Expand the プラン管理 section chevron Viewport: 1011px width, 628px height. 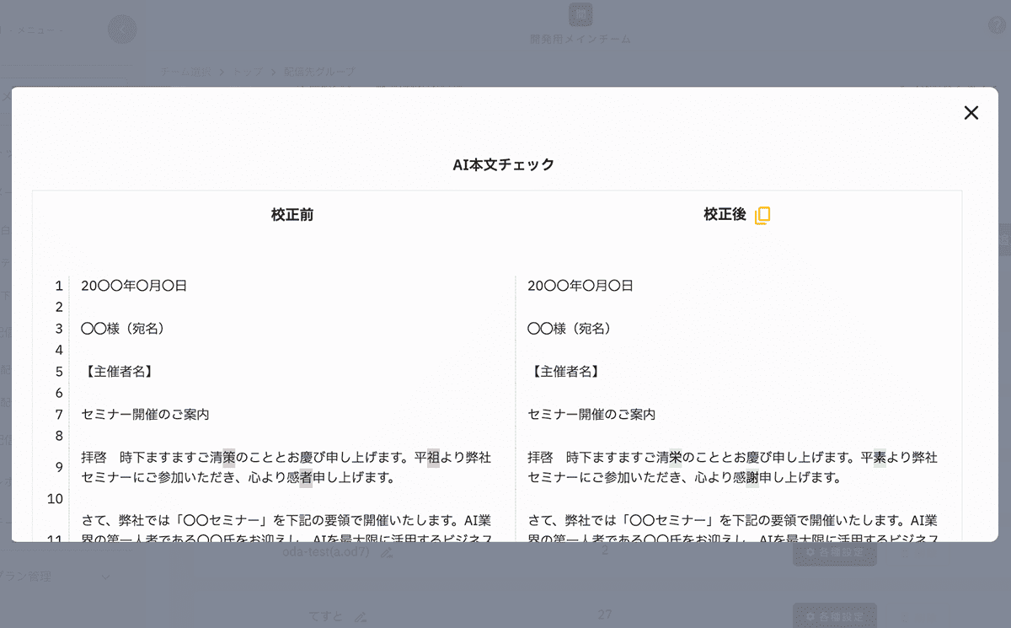[104, 577]
